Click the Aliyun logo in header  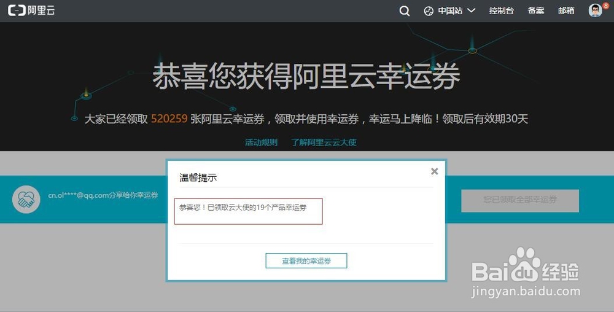coord(31,10)
